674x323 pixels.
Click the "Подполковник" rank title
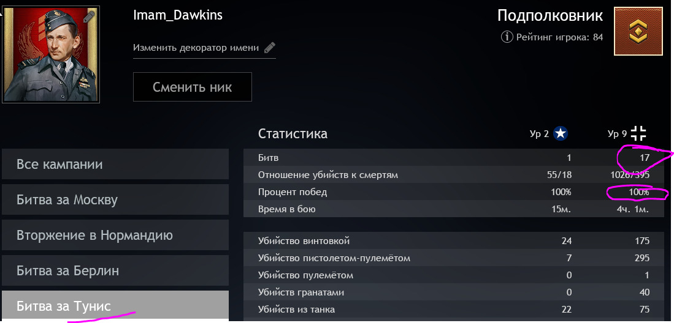[550, 15]
